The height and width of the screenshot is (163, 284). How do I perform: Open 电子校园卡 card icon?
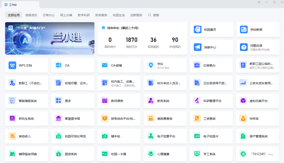pos(197,136)
